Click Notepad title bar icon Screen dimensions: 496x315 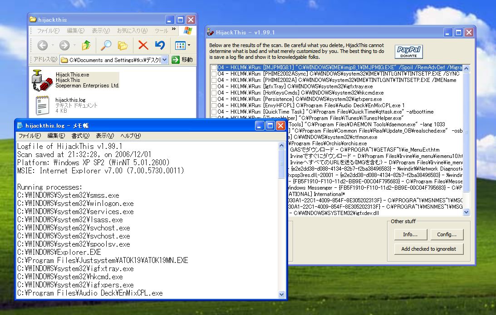pos(20,126)
